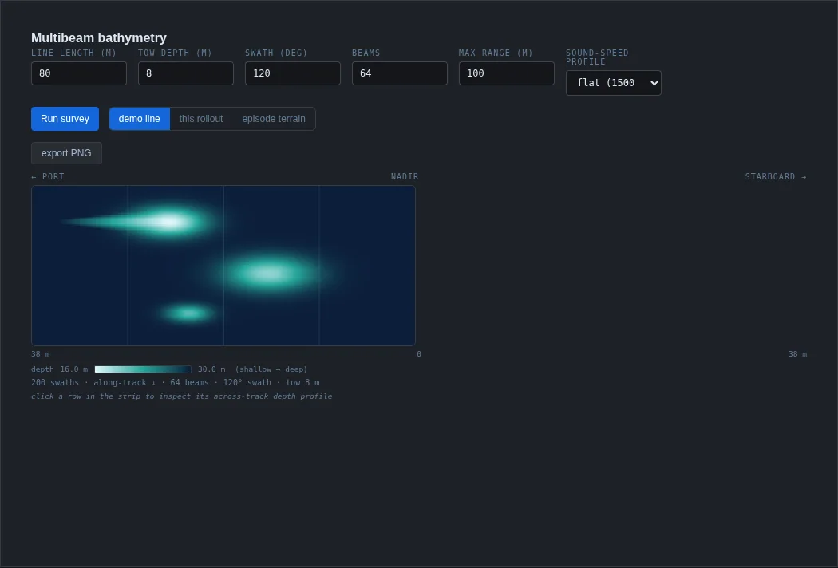Choose the episode terrain mode
The image size is (838, 568).
pos(274,119)
